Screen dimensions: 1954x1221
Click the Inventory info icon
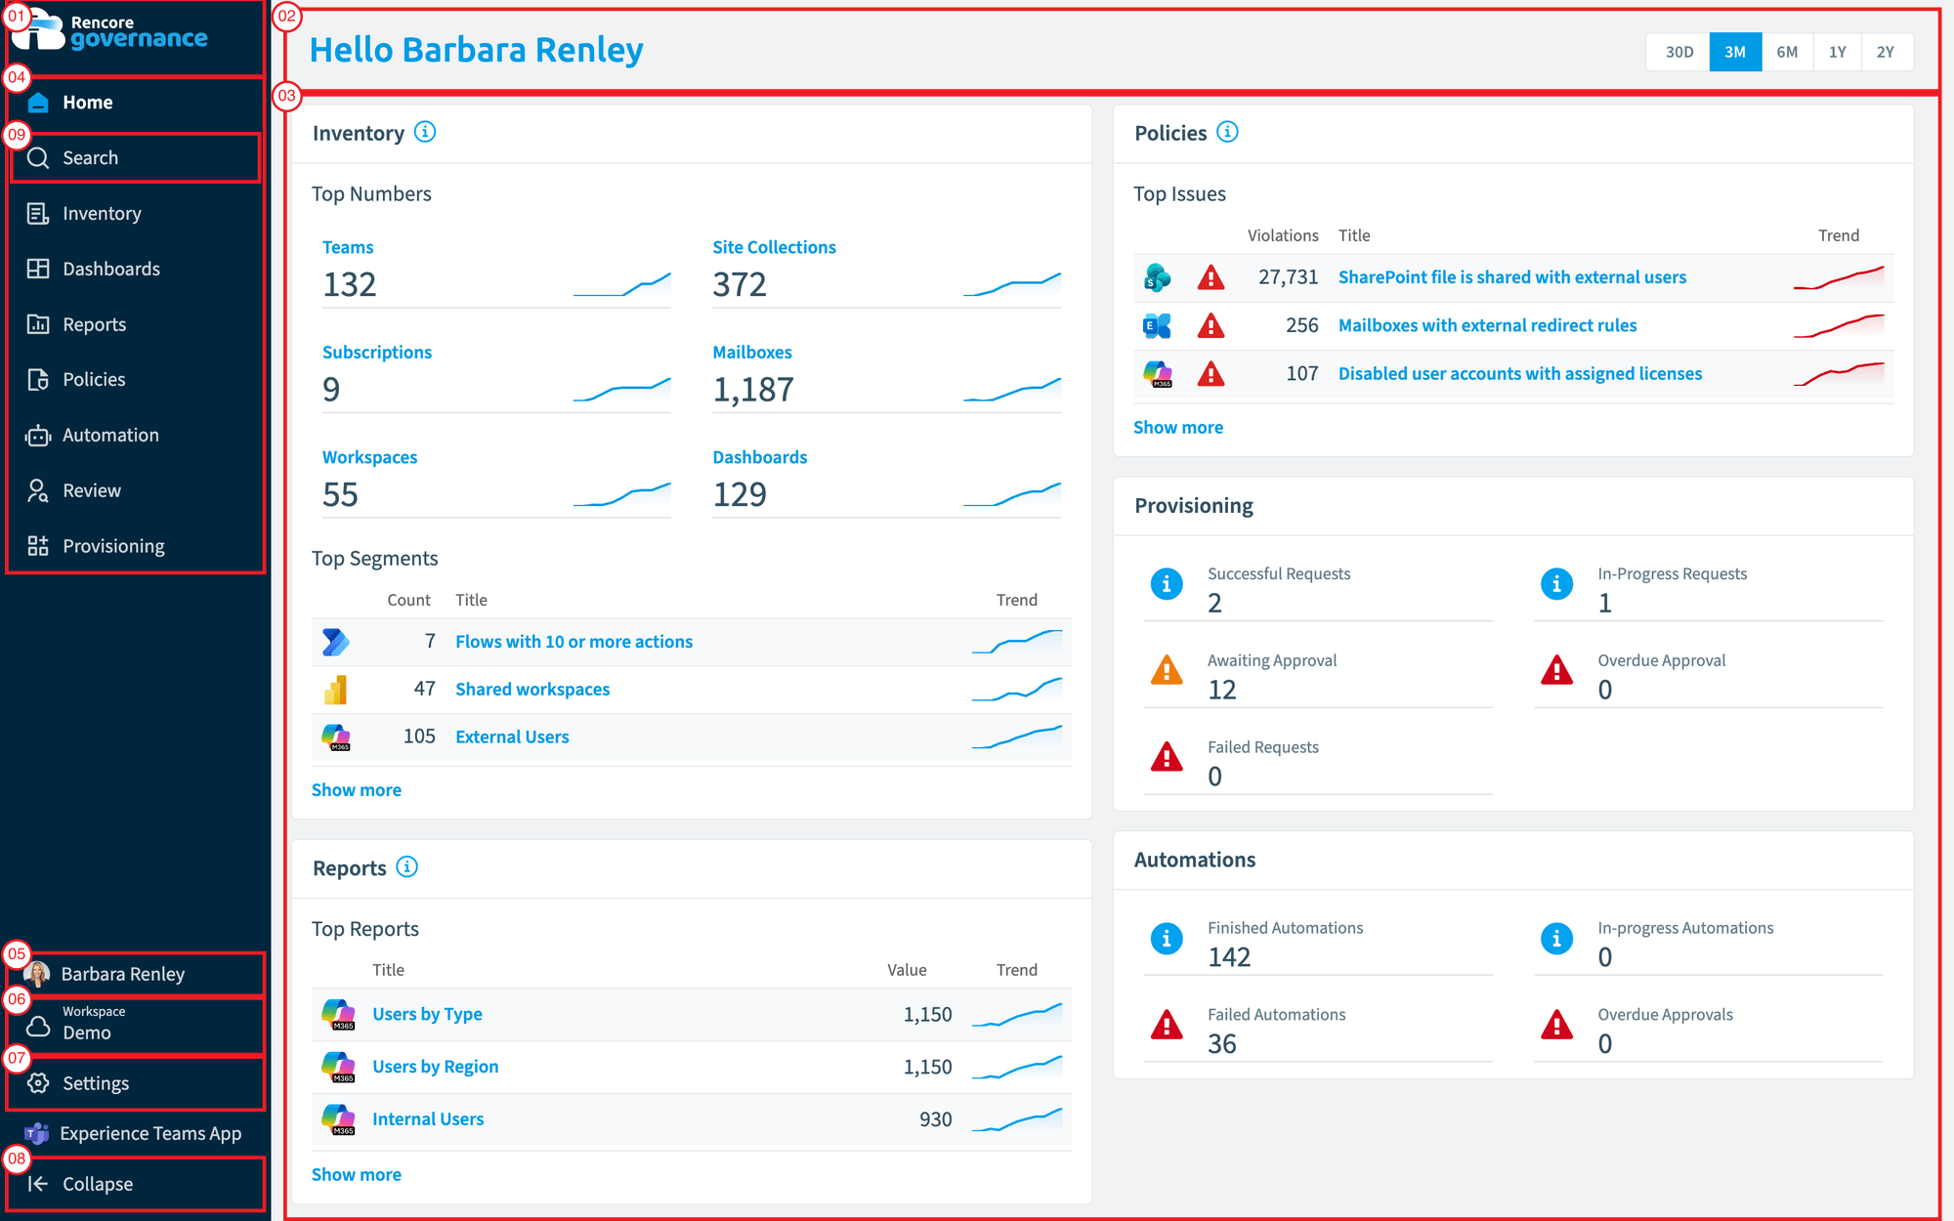pos(425,132)
